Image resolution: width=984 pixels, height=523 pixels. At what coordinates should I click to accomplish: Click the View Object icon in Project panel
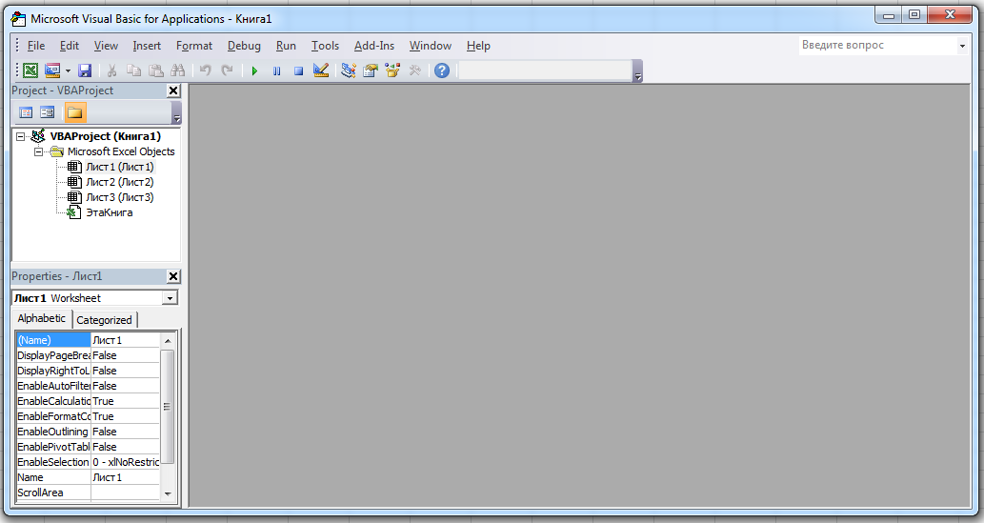48,112
